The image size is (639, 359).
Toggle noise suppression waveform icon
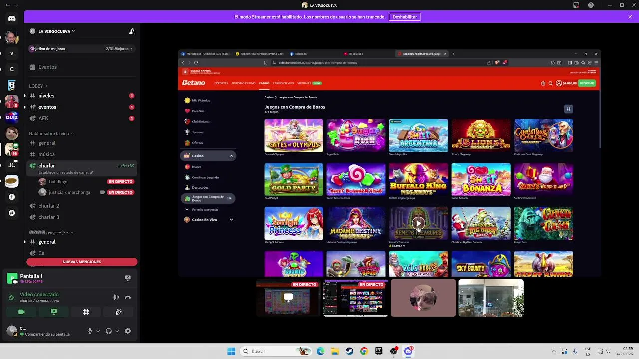(x=116, y=297)
